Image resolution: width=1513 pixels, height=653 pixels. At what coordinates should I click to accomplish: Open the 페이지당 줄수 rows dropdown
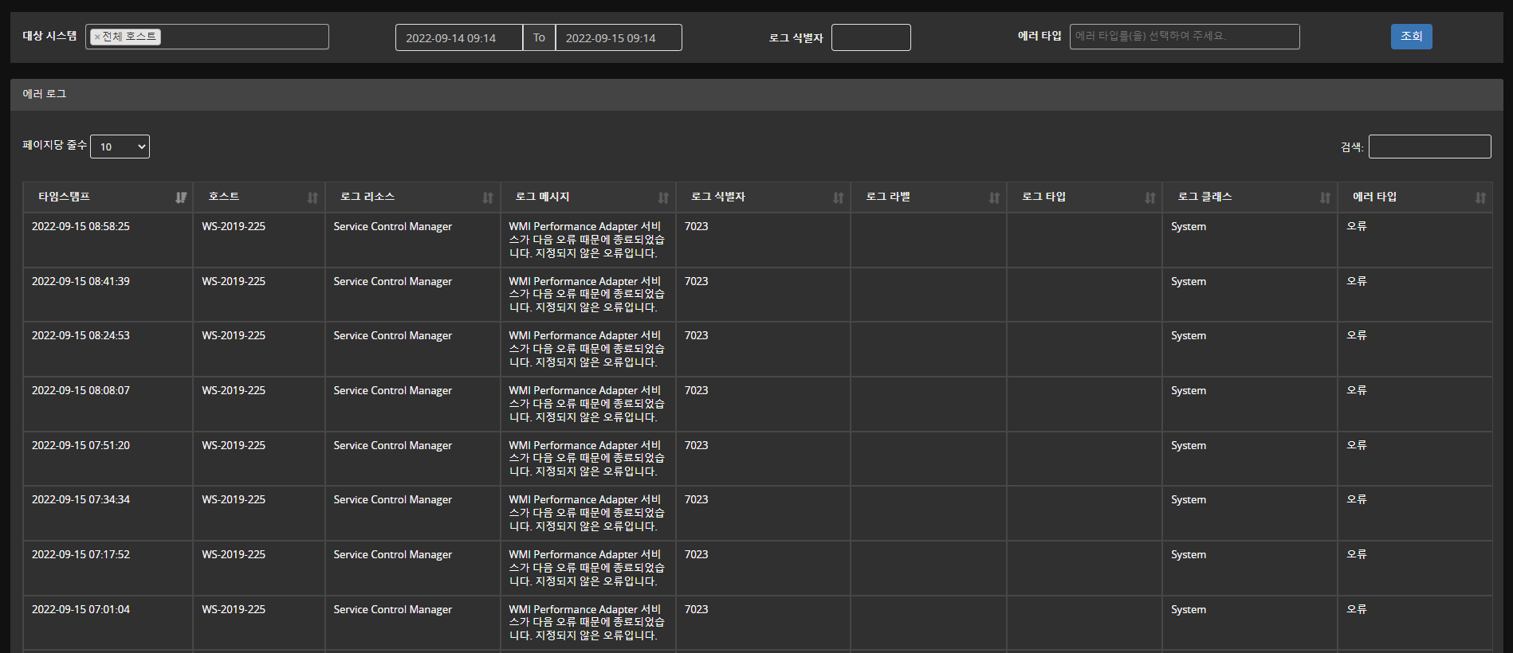pos(120,147)
